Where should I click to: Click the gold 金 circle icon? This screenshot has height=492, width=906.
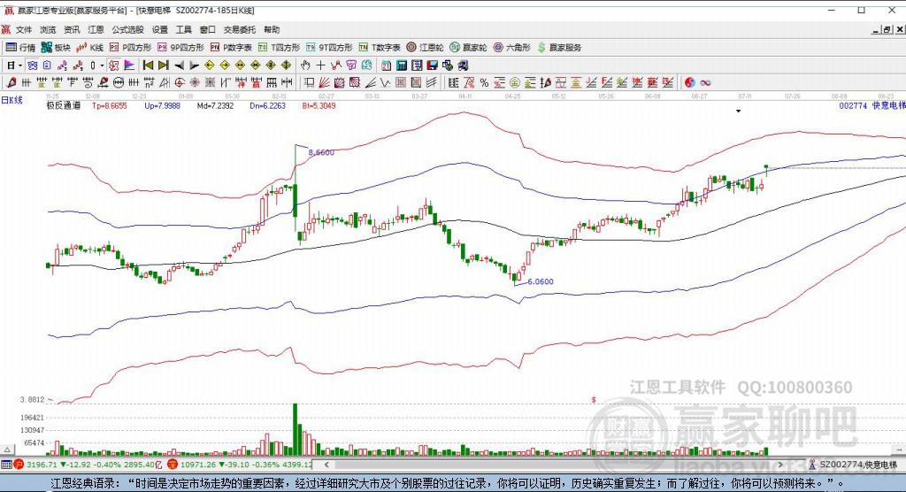pos(514,82)
